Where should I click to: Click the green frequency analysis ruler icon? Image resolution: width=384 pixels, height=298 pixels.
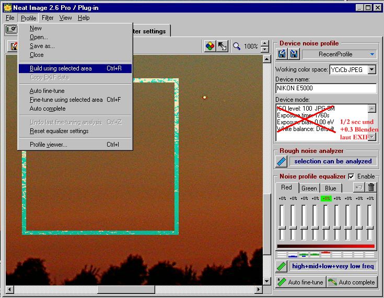[282, 266]
